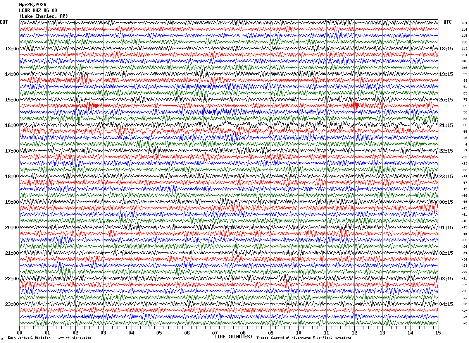469x343 pixels.
Task: Click the "20:00" CDT hour label
Action: pyautogui.click(x=12, y=228)
